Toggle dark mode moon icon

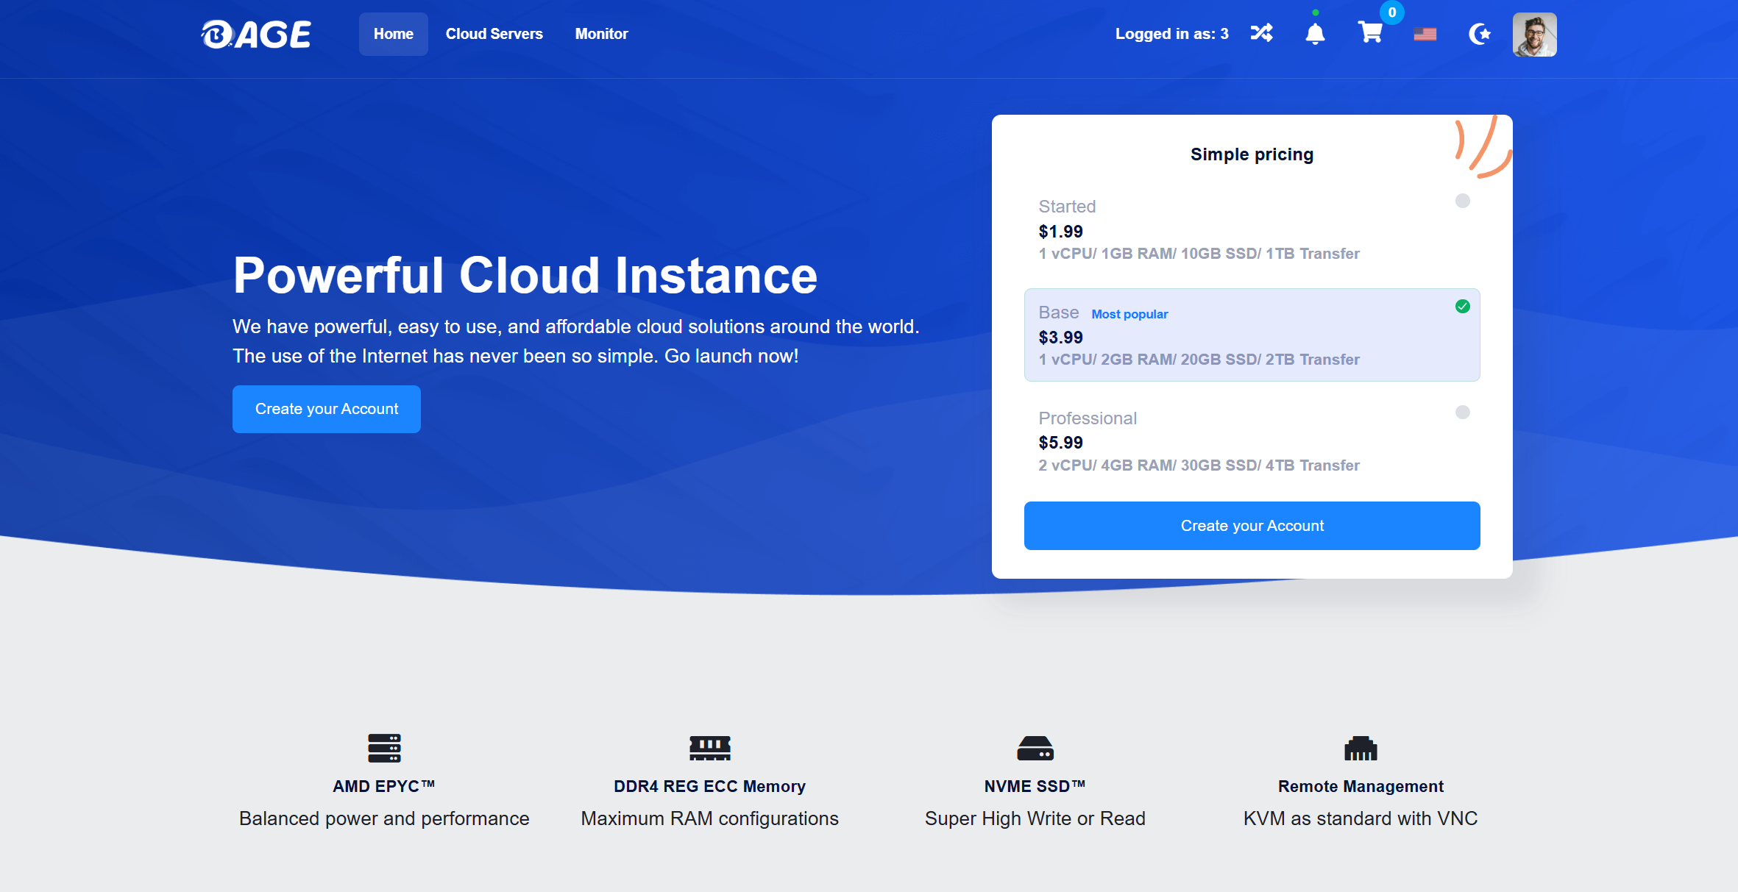click(1479, 34)
